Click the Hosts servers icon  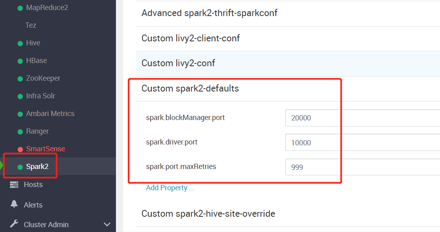[x=14, y=184]
